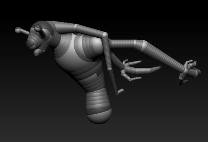208x142 pixels.
Task: Select the elbow joint sphere atop thin arm
Action: (105, 35)
